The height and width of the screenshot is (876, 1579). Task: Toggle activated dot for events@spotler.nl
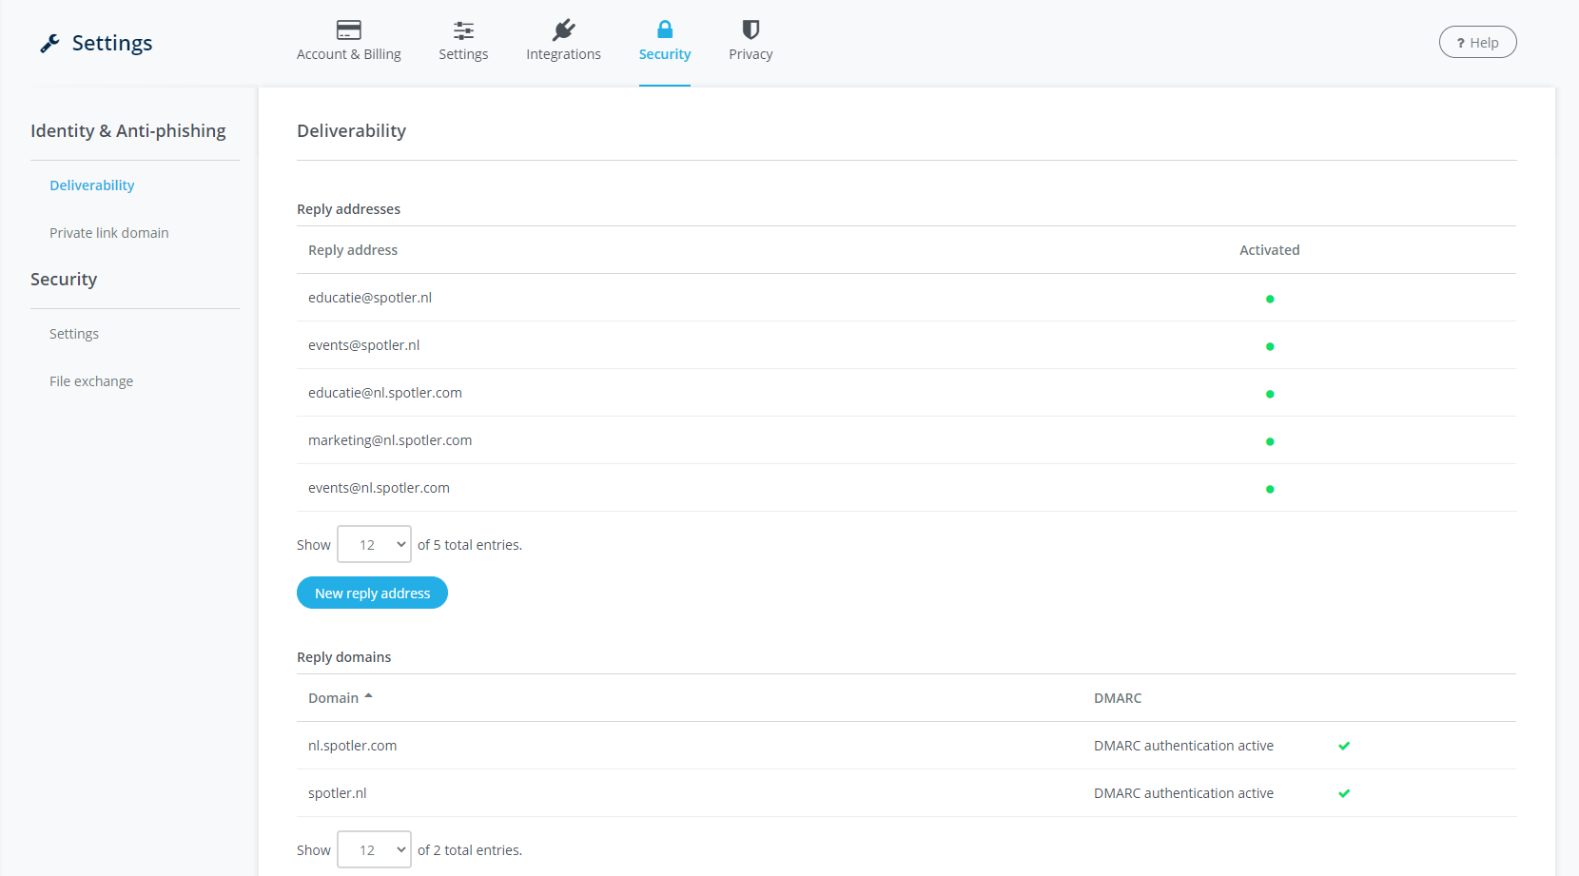point(1270,346)
